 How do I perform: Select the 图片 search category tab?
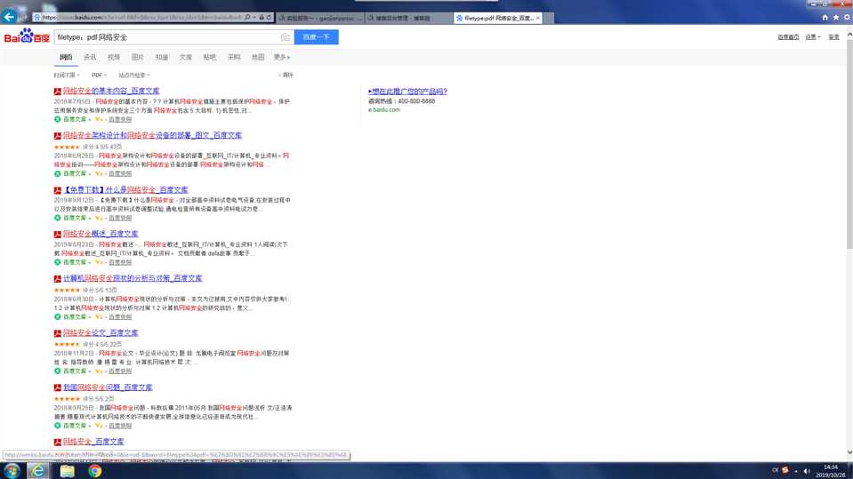(138, 57)
